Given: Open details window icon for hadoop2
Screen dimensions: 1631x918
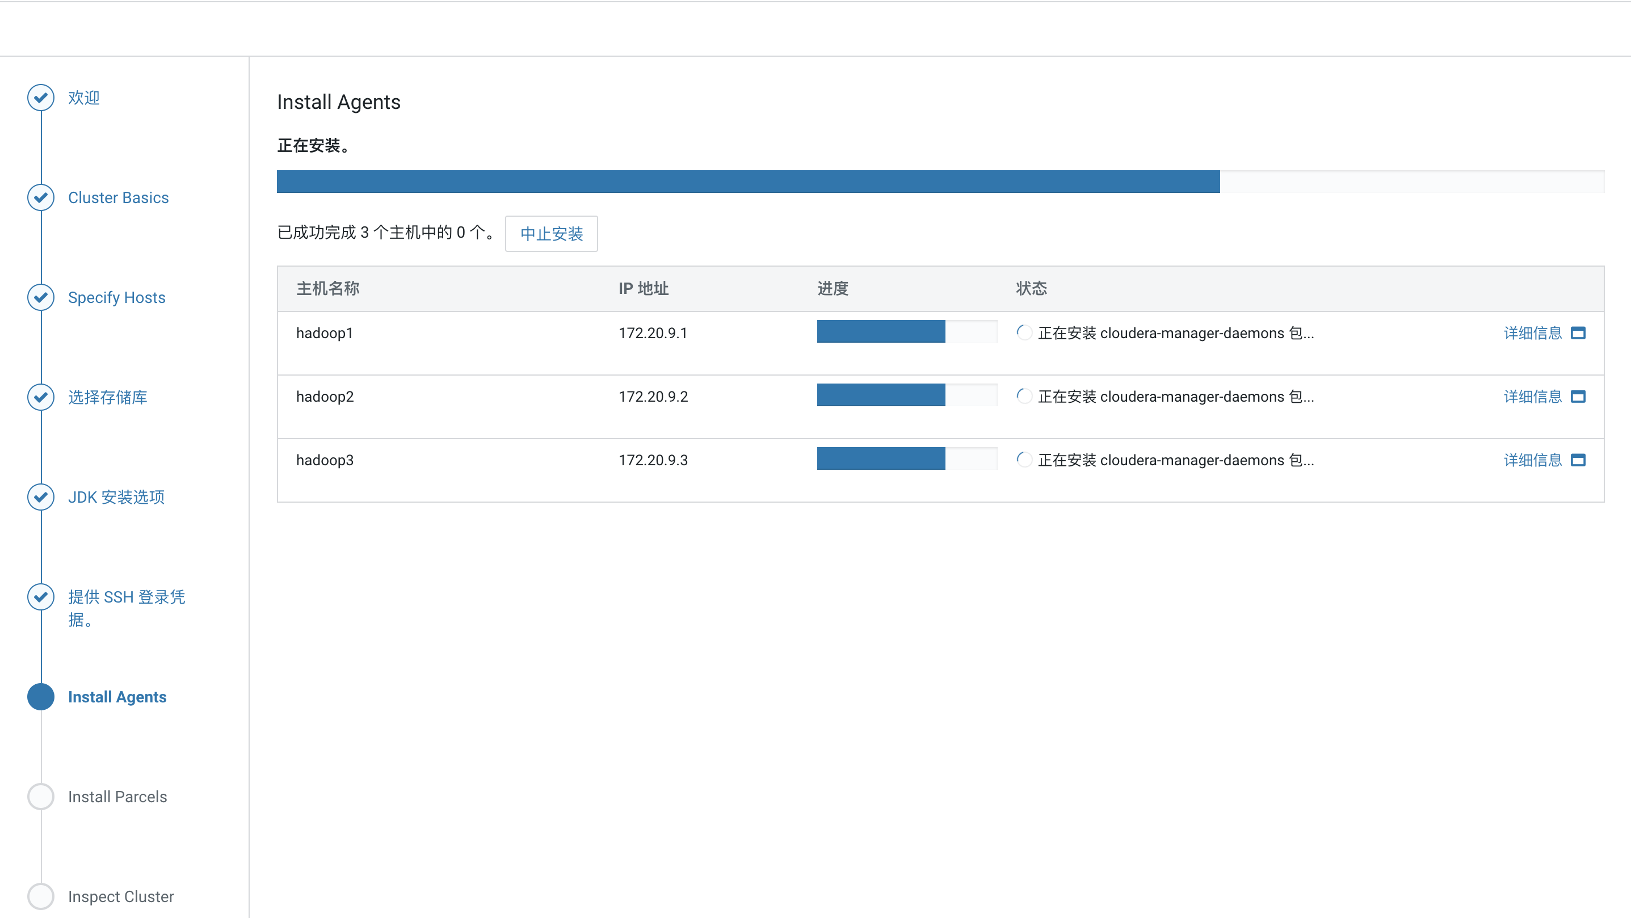Looking at the screenshot, I should click(1578, 397).
